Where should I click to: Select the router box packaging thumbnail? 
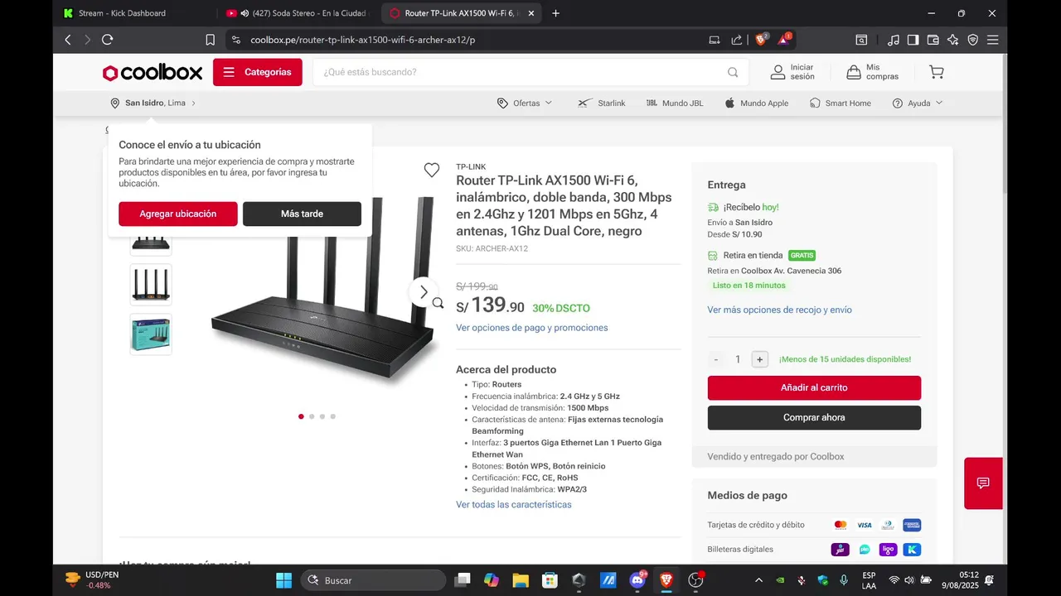pyautogui.click(x=151, y=334)
